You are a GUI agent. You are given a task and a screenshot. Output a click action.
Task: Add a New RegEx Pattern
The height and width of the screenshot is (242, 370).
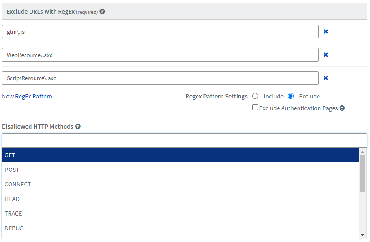[27, 97]
